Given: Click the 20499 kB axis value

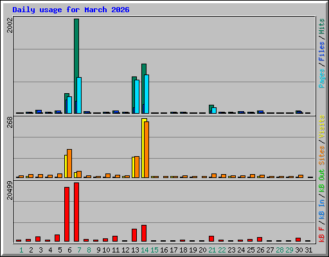Looking at the screenshot, I should [10, 190].
